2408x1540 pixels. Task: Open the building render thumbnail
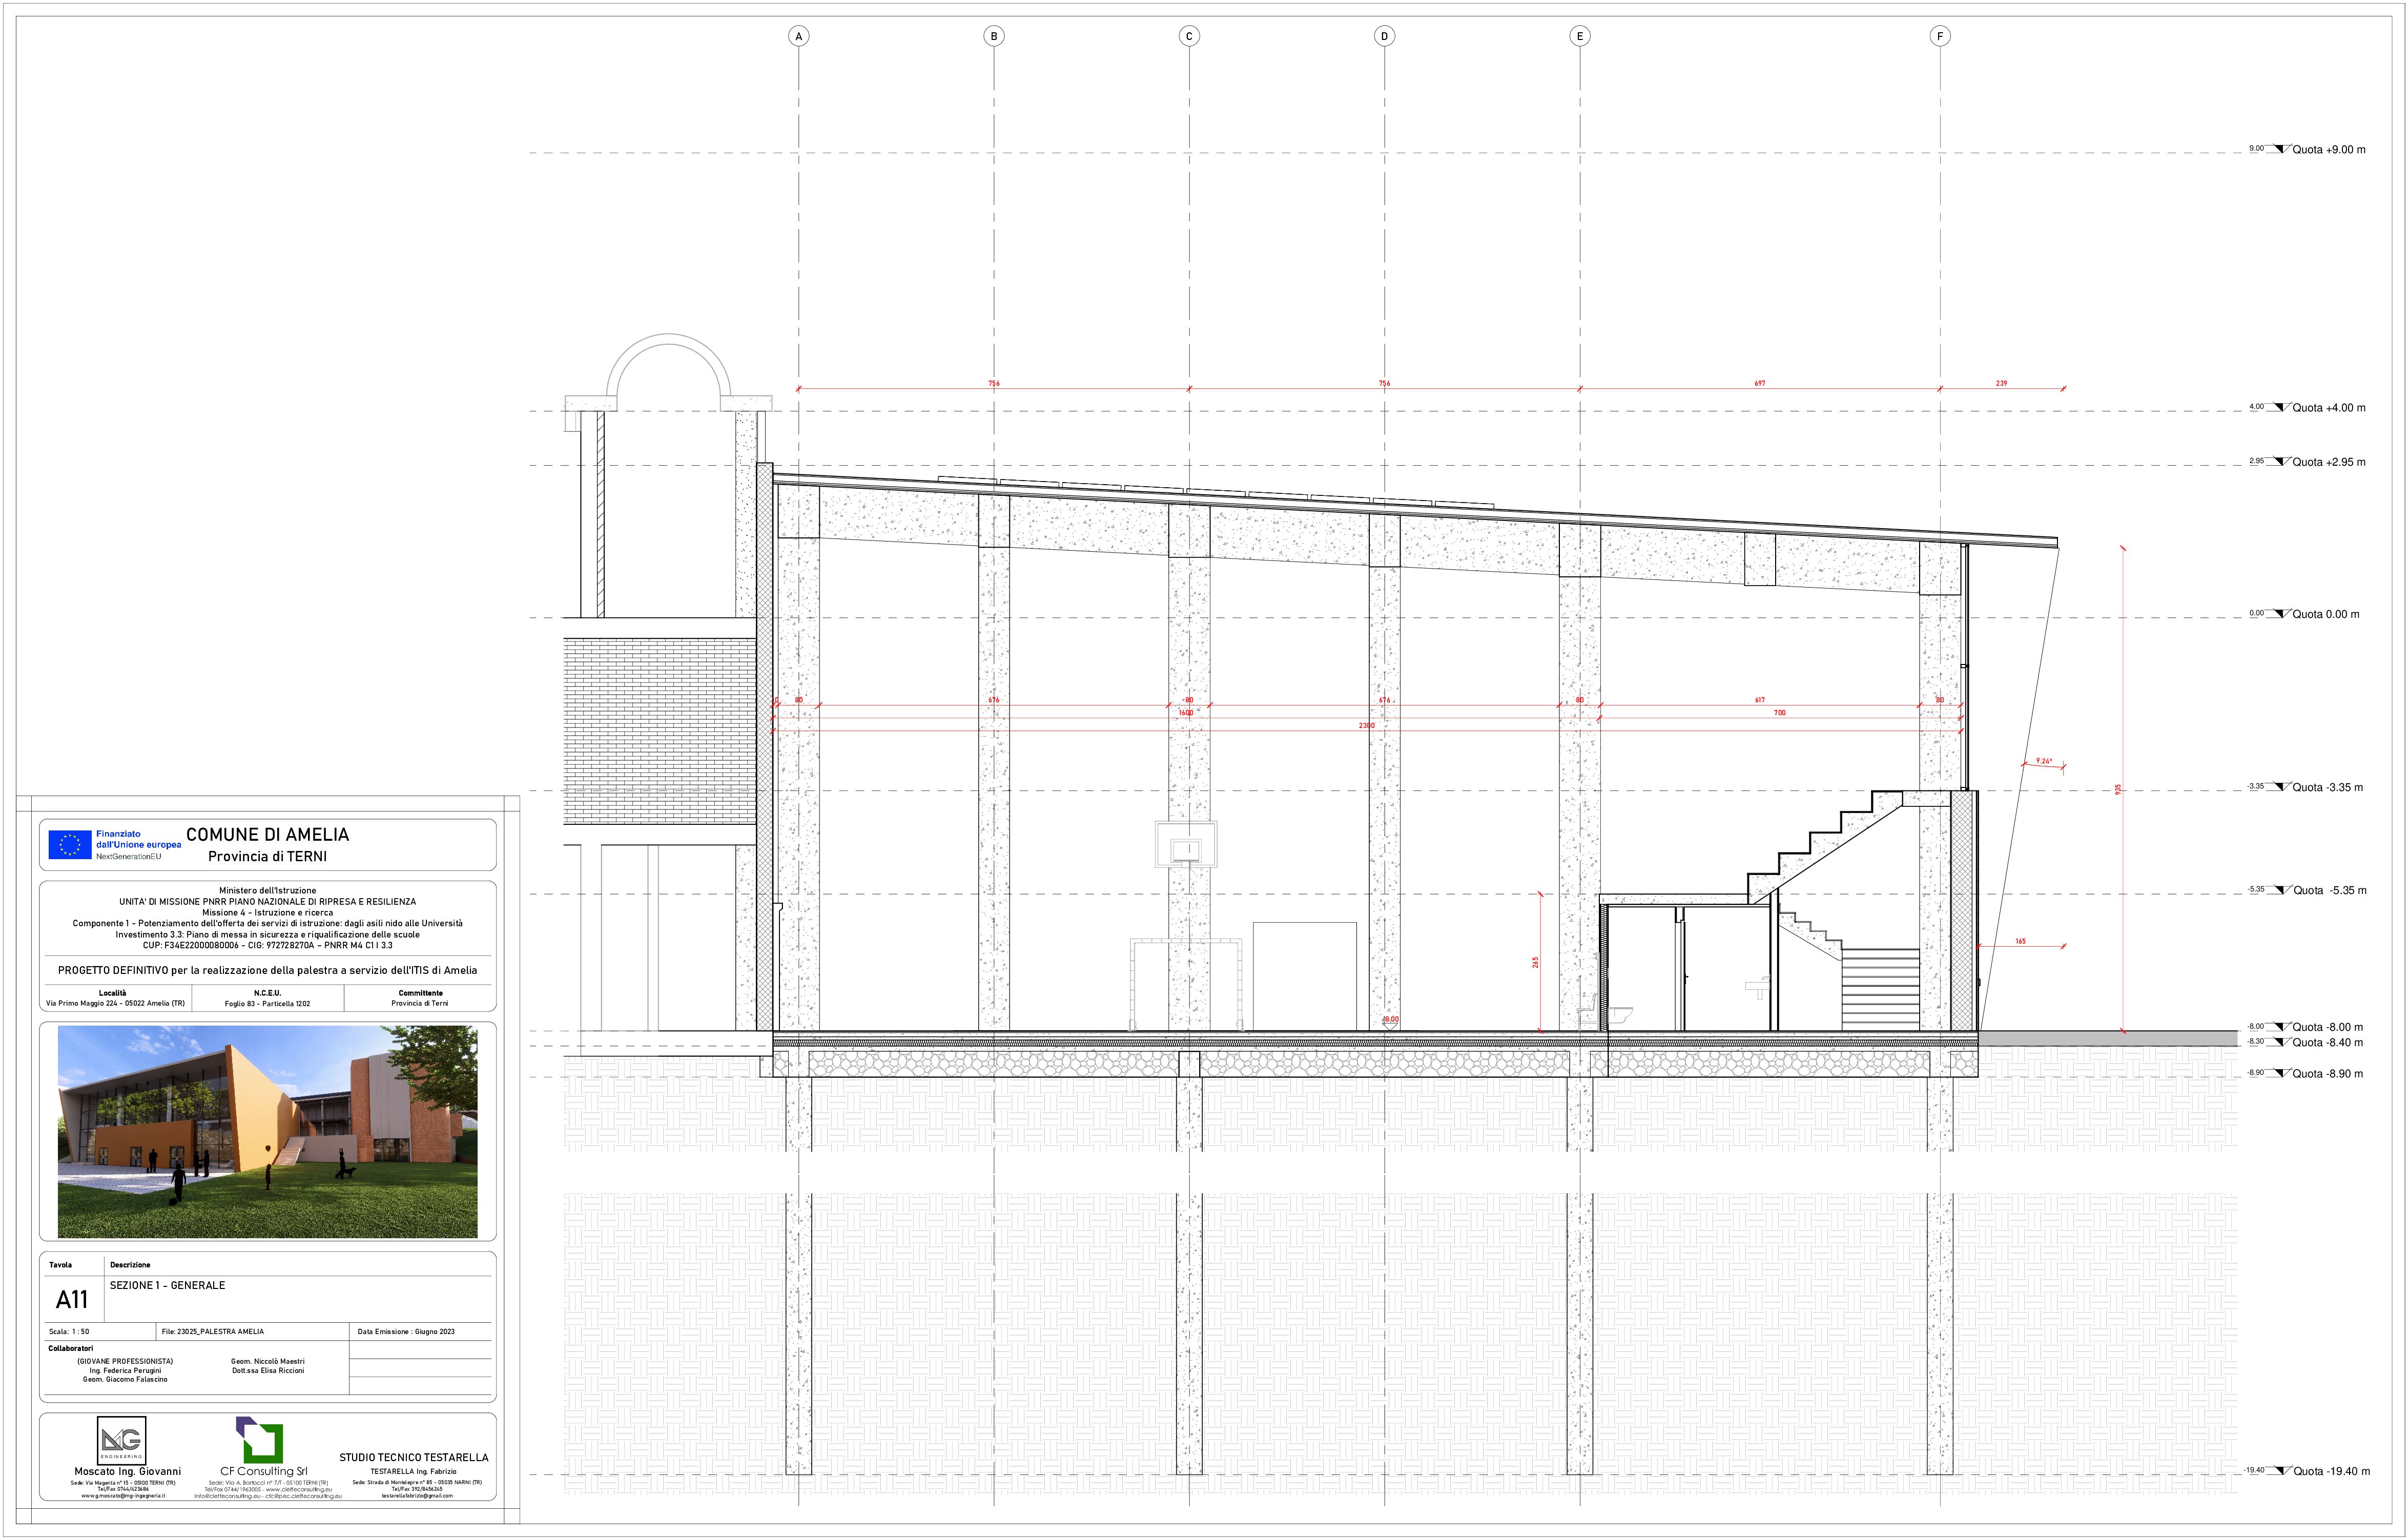[267, 1131]
